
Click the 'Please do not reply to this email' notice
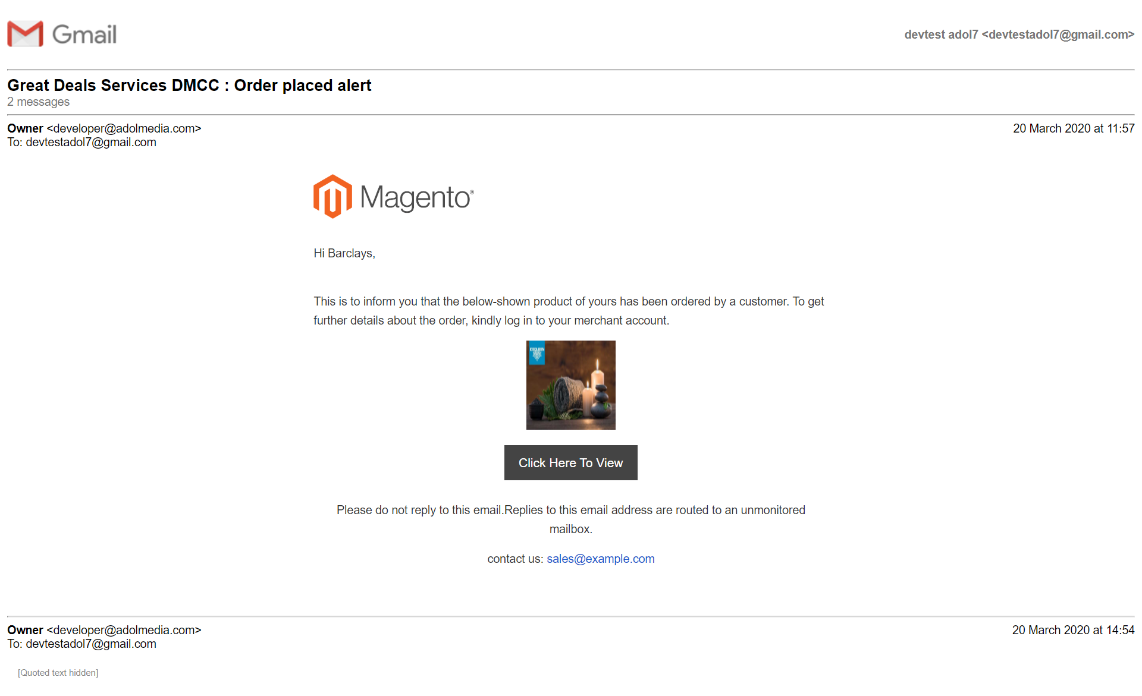click(571, 519)
